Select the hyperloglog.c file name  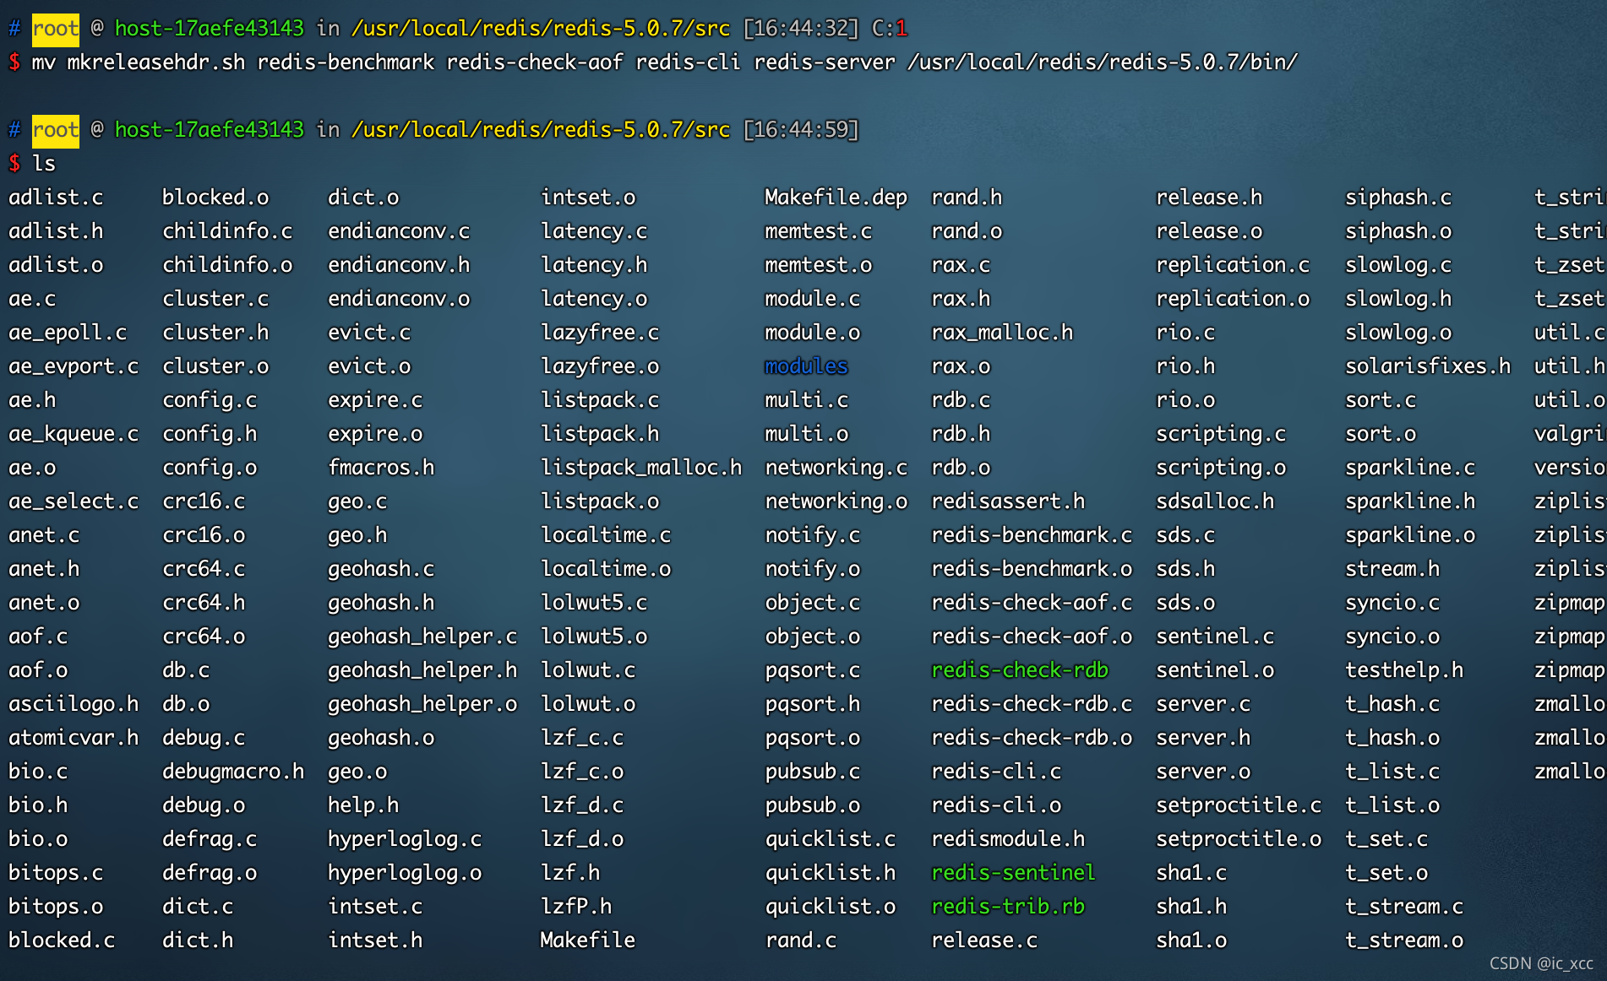point(405,839)
